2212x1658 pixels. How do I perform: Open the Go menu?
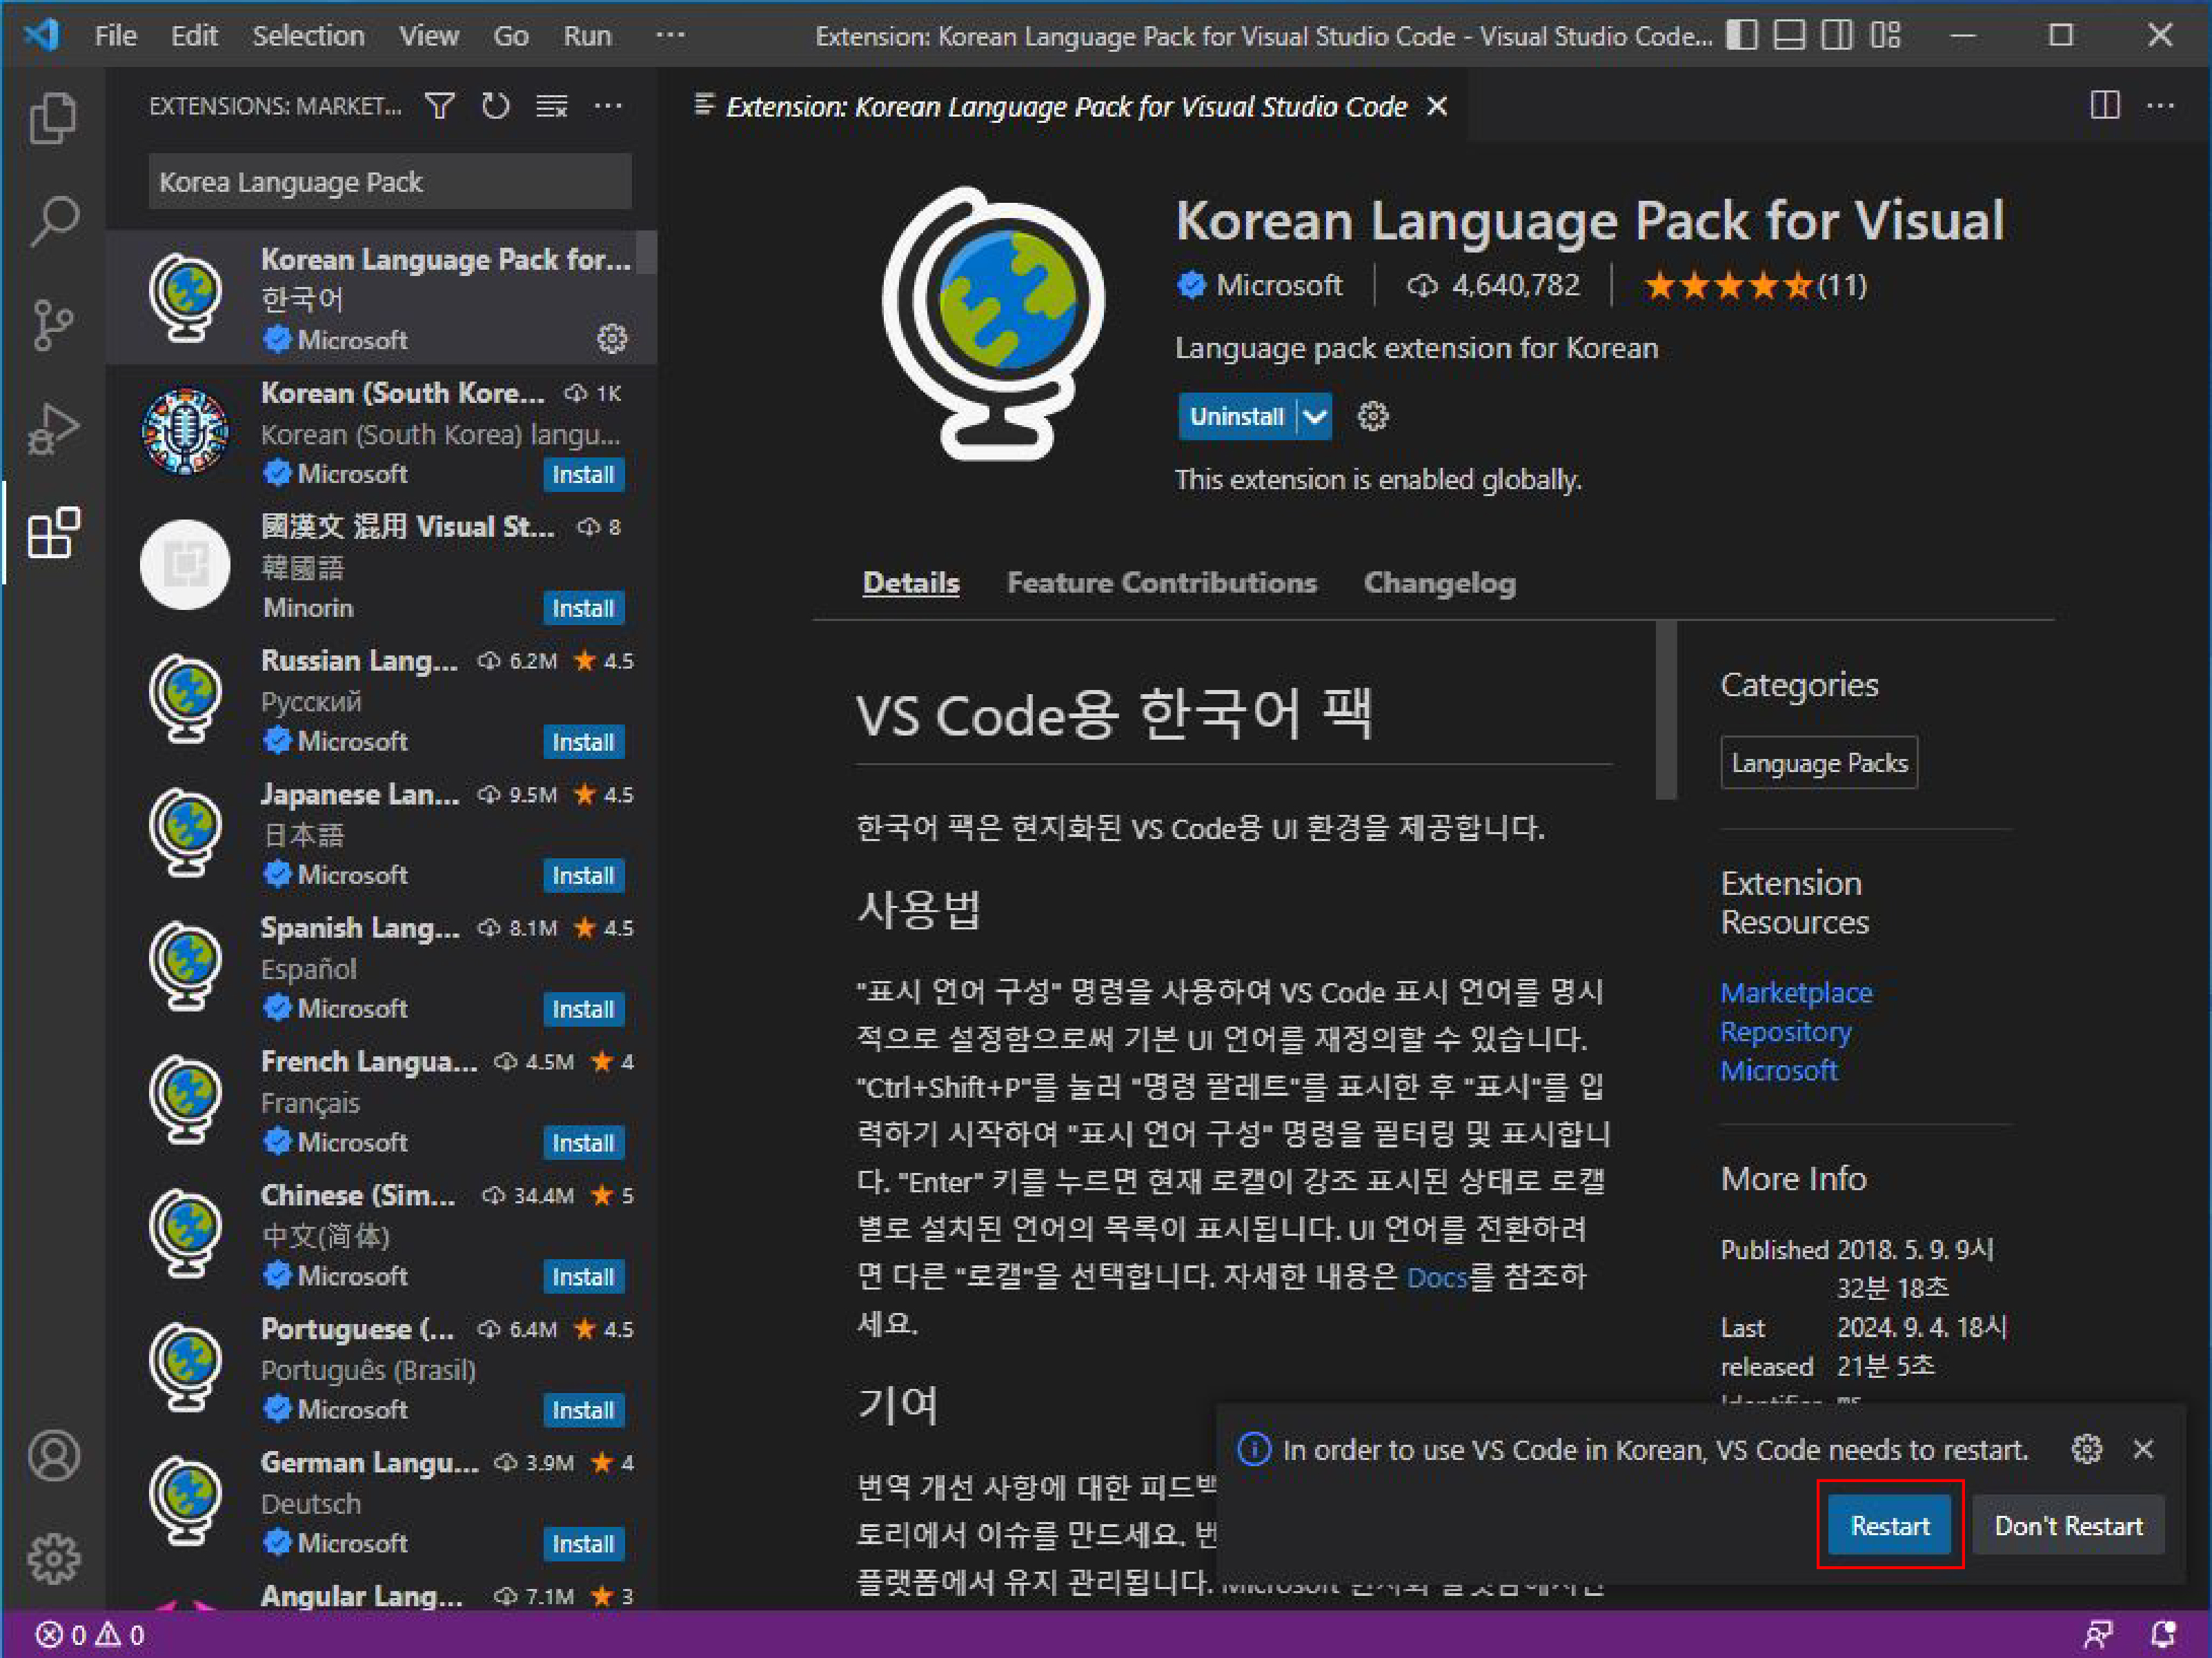pos(510,35)
